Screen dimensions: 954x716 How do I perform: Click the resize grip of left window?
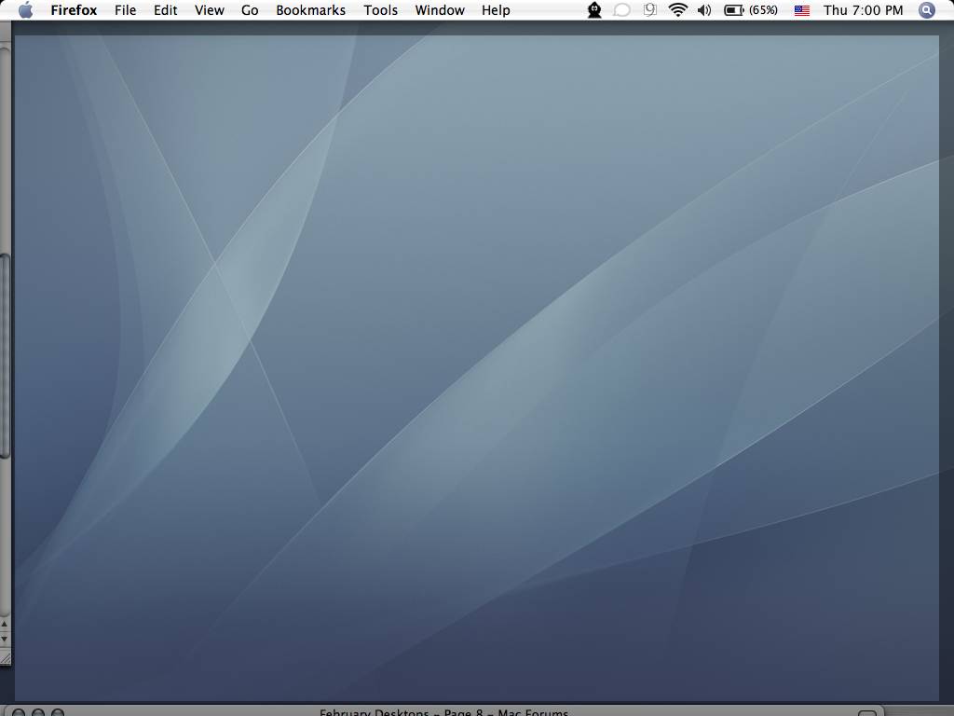pos(5,657)
